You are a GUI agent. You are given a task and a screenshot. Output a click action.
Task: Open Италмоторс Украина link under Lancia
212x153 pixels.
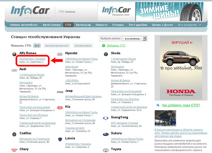[x=78, y=144]
